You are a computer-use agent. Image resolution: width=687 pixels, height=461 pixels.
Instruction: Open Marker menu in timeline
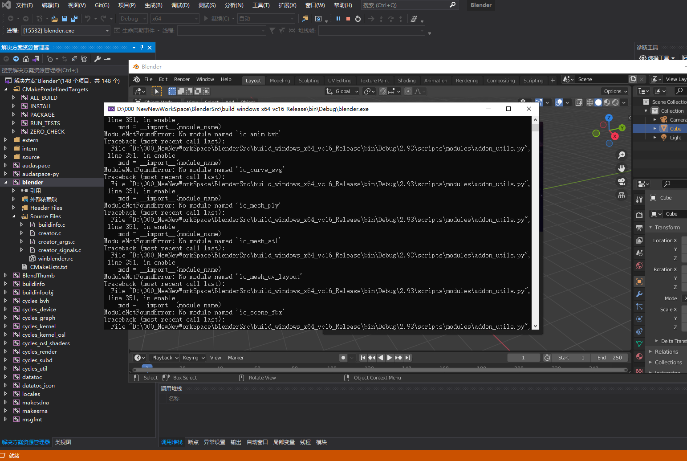[x=236, y=358]
